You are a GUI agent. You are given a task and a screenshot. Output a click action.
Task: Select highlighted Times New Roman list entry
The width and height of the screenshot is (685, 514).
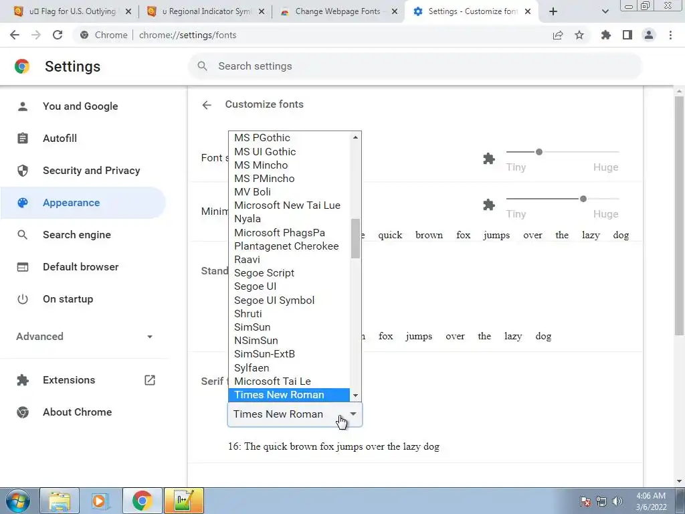(289, 395)
